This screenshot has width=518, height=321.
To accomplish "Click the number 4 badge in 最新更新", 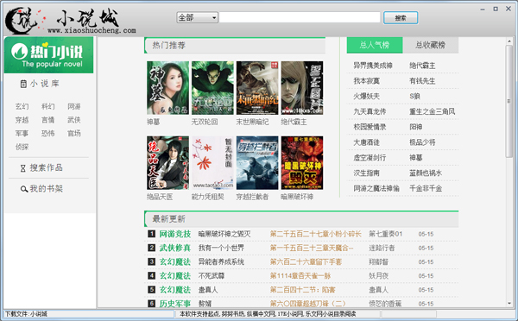I will pos(151,275).
